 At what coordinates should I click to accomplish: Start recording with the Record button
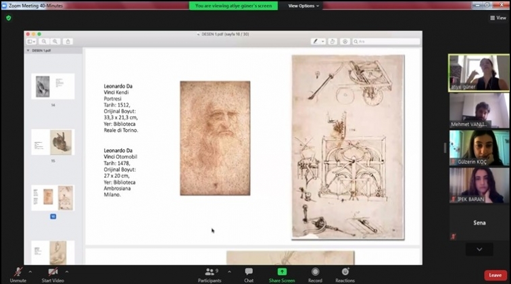pyautogui.click(x=315, y=273)
